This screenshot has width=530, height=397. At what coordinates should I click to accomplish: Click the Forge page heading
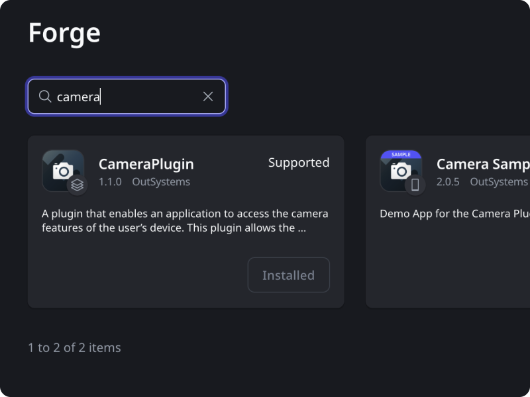click(x=64, y=33)
